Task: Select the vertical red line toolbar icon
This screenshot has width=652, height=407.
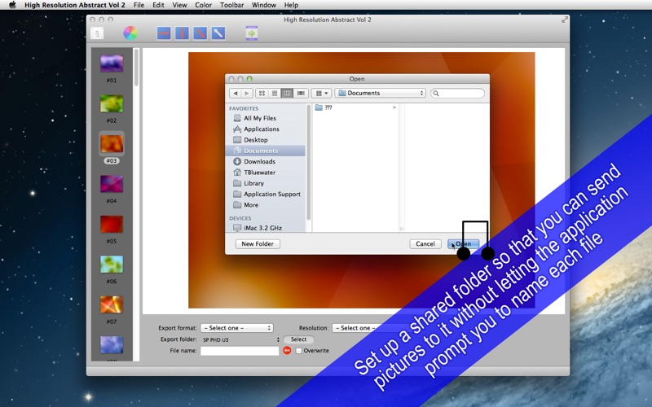Action: [x=182, y=33]
